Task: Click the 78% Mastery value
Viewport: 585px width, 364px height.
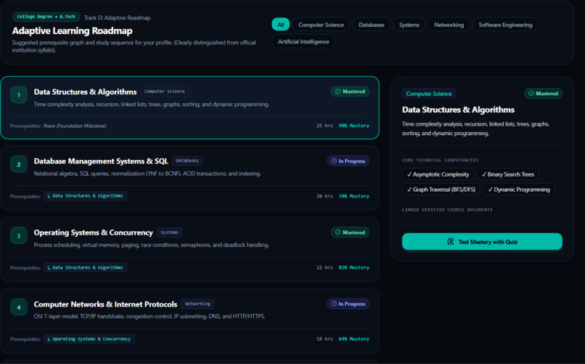Action: [x=353, y=196]
